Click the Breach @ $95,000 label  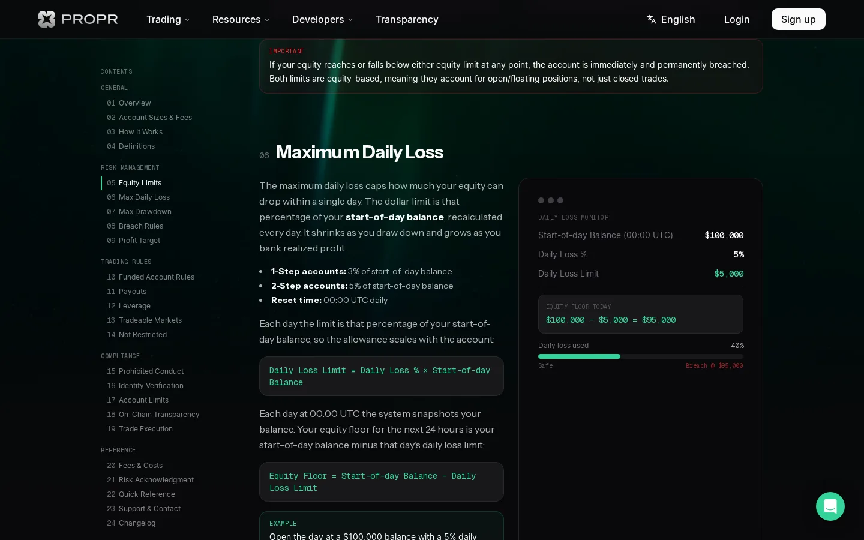click(x=715, y=365)
